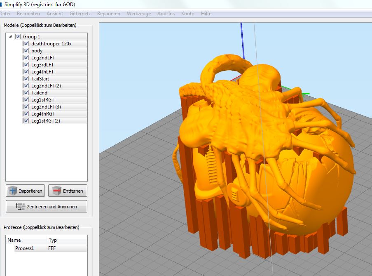
Task: Uncheck the body model checkbox
Action: click(x=26, y=51)
